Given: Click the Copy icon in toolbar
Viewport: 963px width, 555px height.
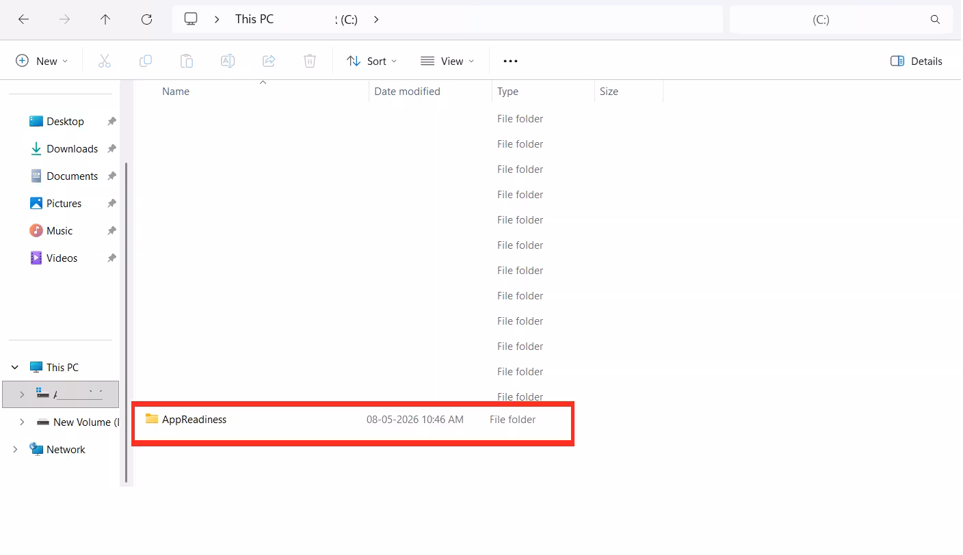Looking at the screenshot, I should click(146, 61).
